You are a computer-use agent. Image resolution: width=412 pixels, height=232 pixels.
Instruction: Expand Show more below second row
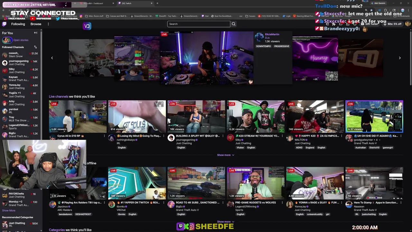pos(225,222)
